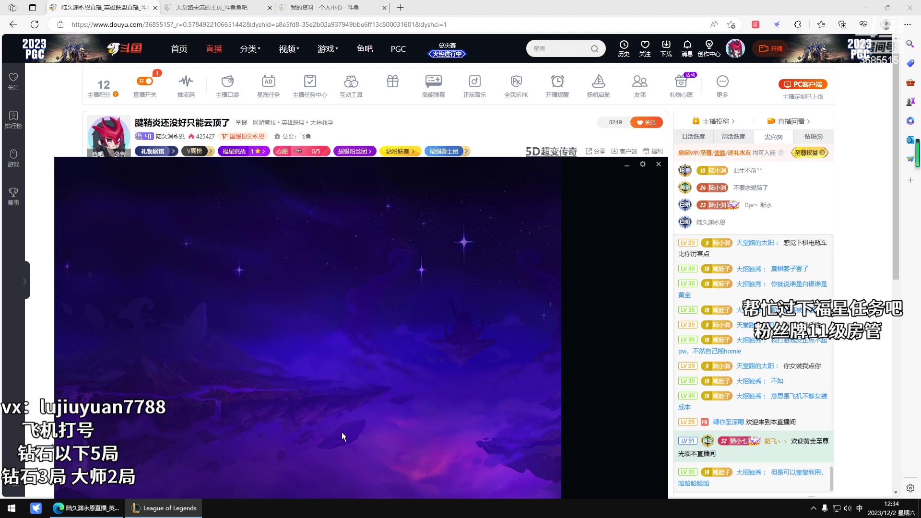
Task: Open the 主播任务中心 clipboard icon
Action: pos(310,86)
